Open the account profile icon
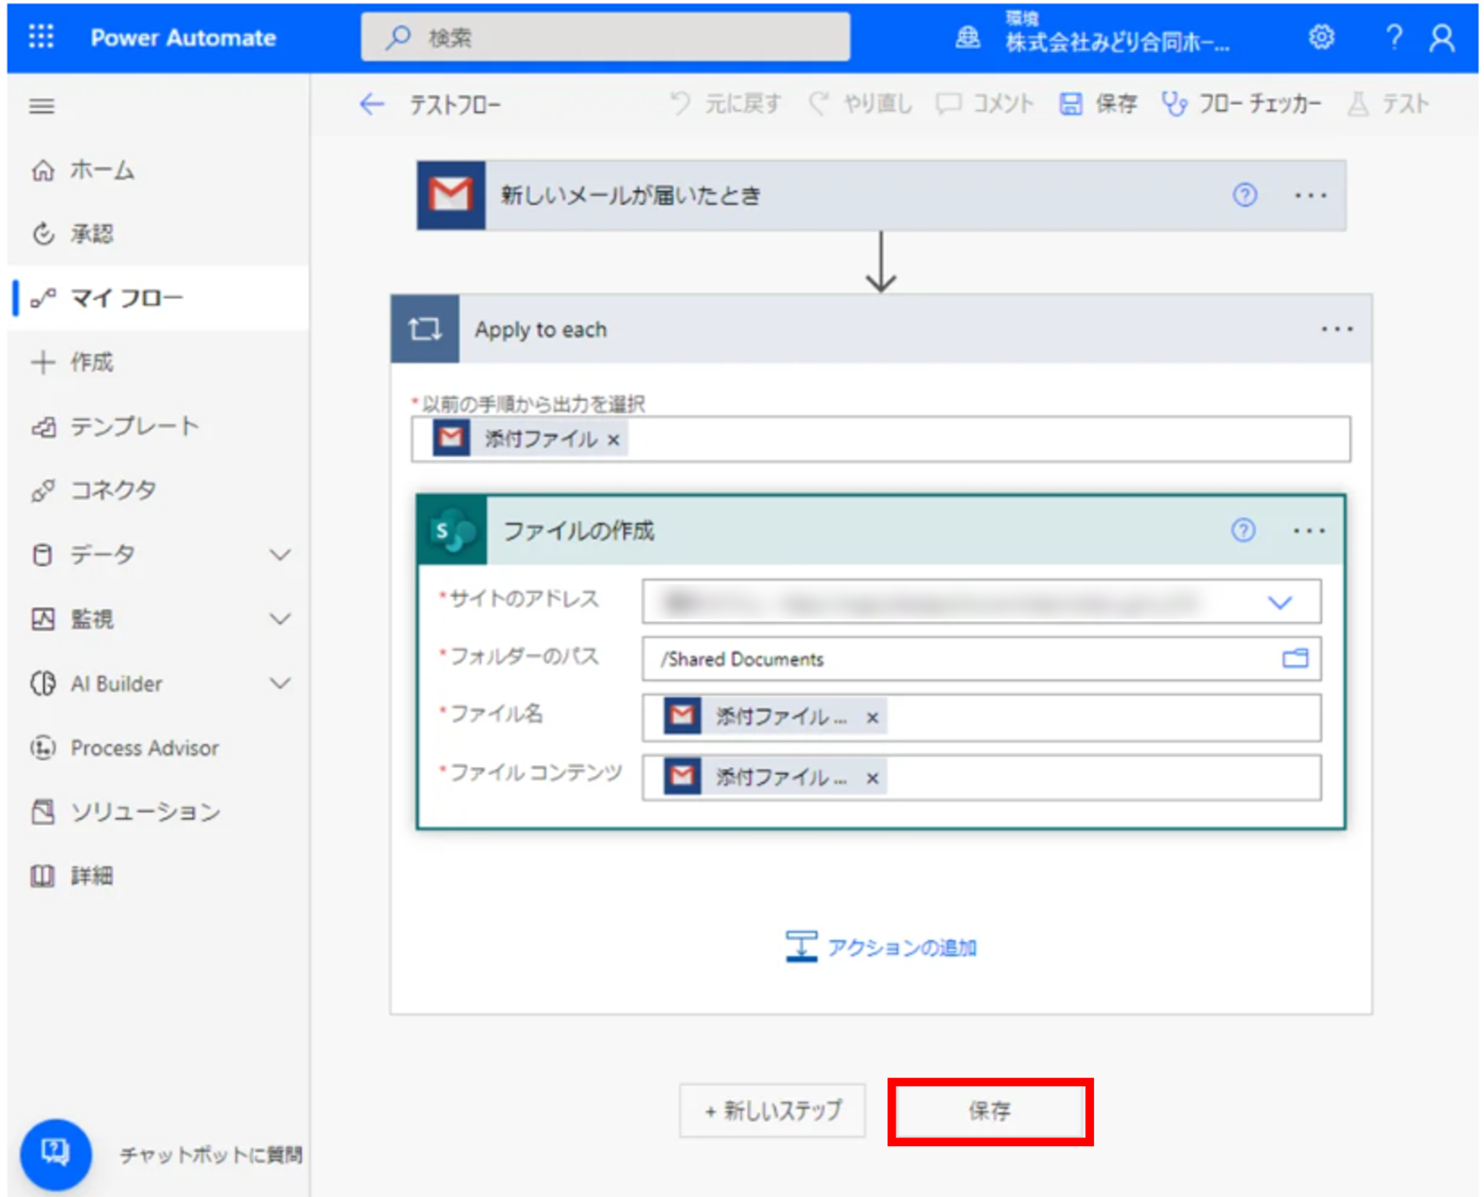The height and width of the screenshot is (1197, 1484). coord(1442,37)
